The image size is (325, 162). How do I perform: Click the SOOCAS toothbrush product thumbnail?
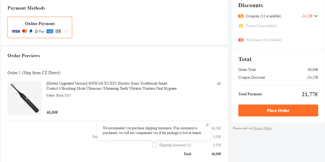pyautogui.click(x=25, y=98)
